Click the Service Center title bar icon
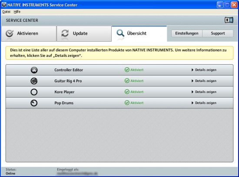The image size is (239, 177). (x=4, y=5)
